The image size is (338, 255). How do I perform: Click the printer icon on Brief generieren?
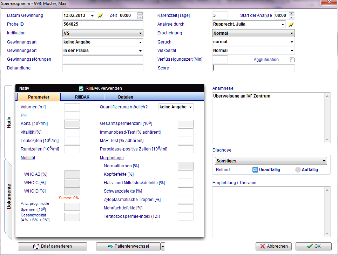[36, 246]
